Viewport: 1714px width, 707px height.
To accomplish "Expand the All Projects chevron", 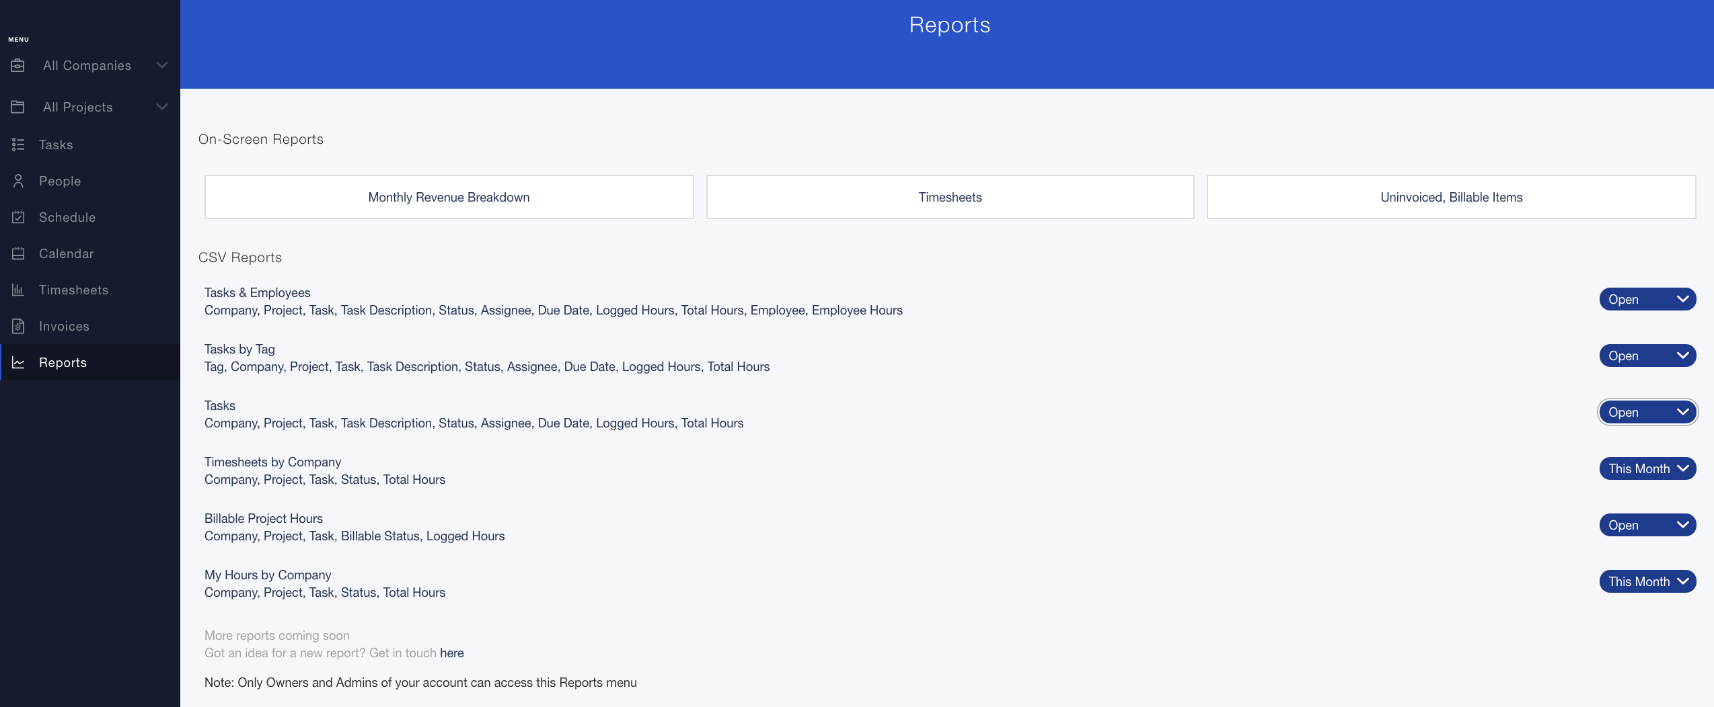I will (x=161, y=107).
